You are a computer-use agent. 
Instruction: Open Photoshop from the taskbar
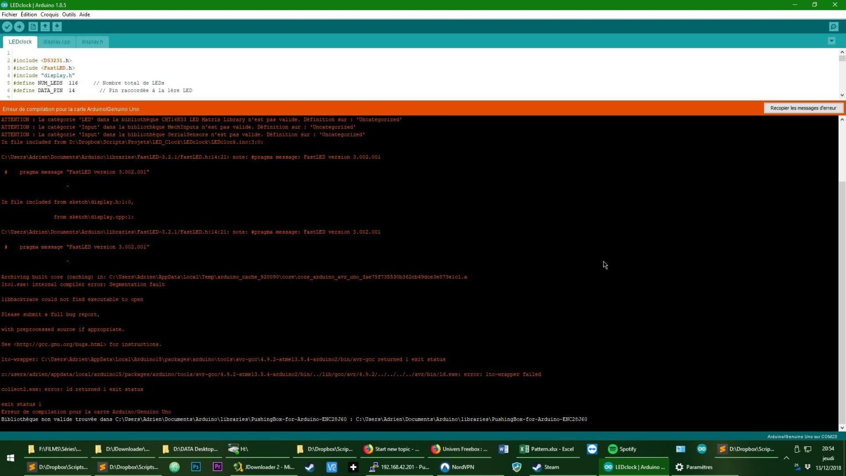(x=196, y=467)
